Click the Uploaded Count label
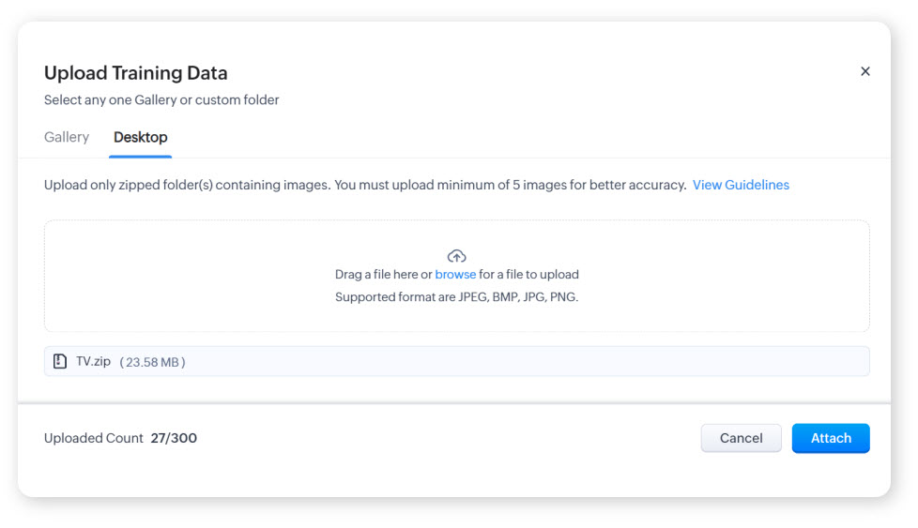The image size is (918, 528). coord(94,438)
